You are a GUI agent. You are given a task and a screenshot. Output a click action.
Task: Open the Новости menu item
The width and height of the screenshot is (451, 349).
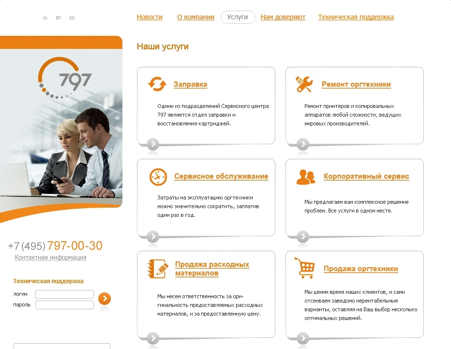click(150, 17)
